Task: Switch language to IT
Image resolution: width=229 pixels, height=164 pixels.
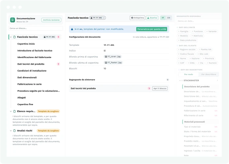Action: (163, 18)
